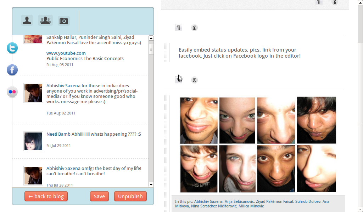Open Abhishiv Saxena's advertising post author link
Image resolution: width=363 pixels, height=212 pixels.
(63, 86)
